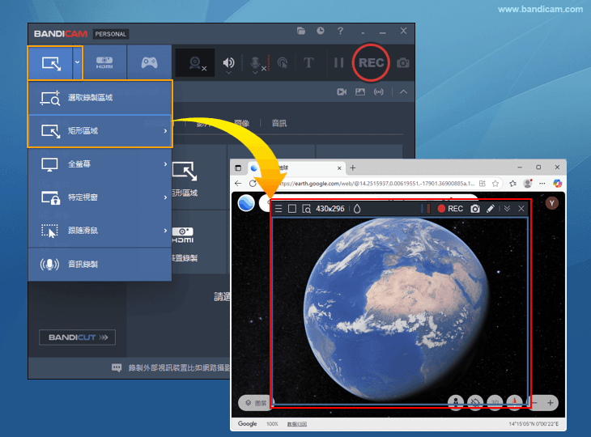This screenshot has width=591, height=437.
Task: Click the BANDICUT button
Action: click(x=77, y=337)
